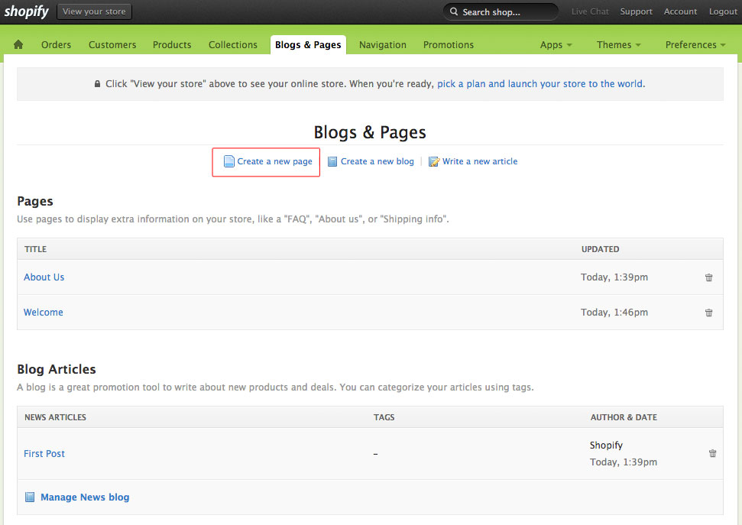Expand the Themes dropdown menu
The image size is (742, 525).
pos(618,45)
